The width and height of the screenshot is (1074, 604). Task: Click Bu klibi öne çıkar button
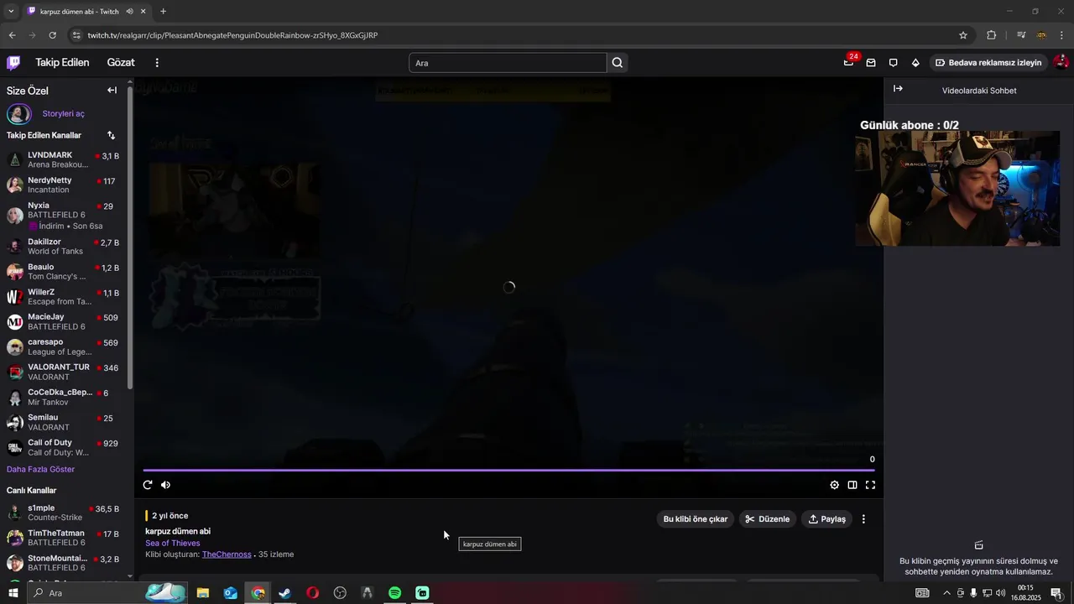pyautogui.click(x=695, y=519)
